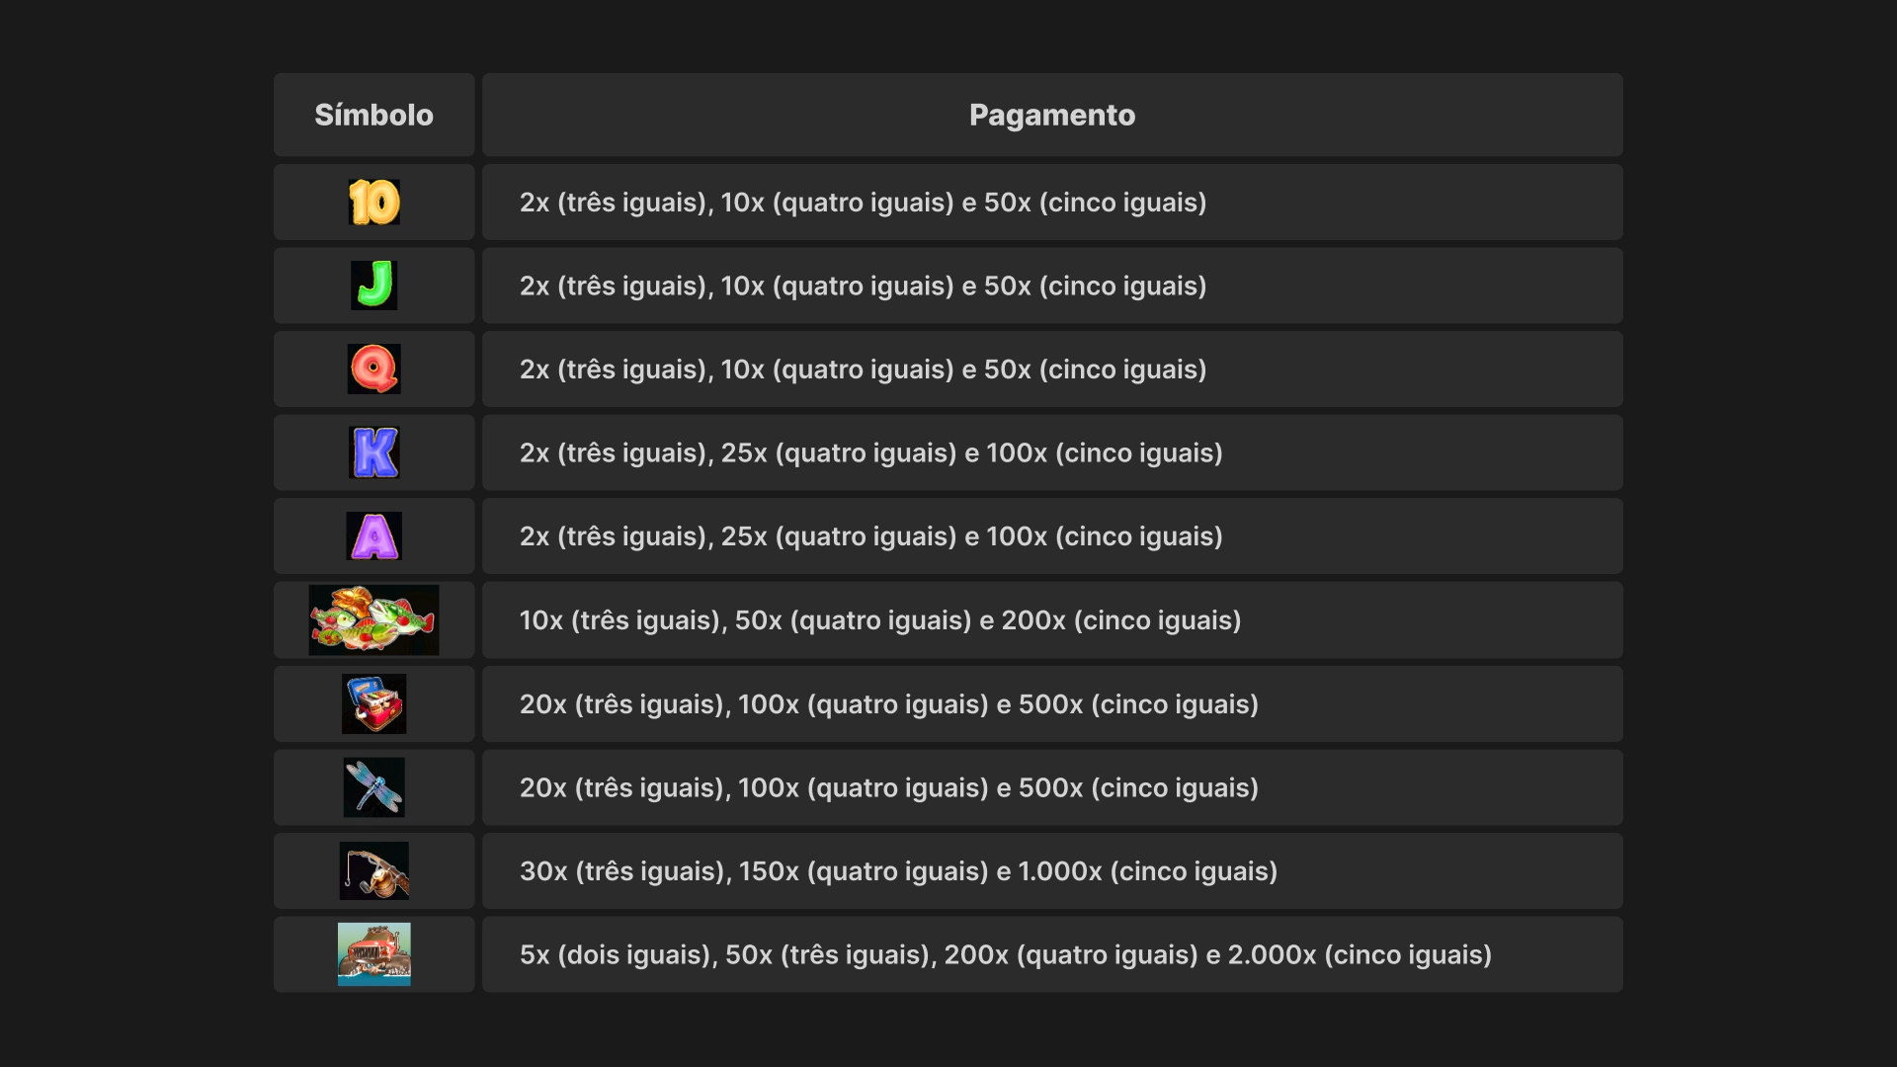Click the Símbolo column header
The image size is (1897, 1067).
pyautogui.click(x=373, y=115)
